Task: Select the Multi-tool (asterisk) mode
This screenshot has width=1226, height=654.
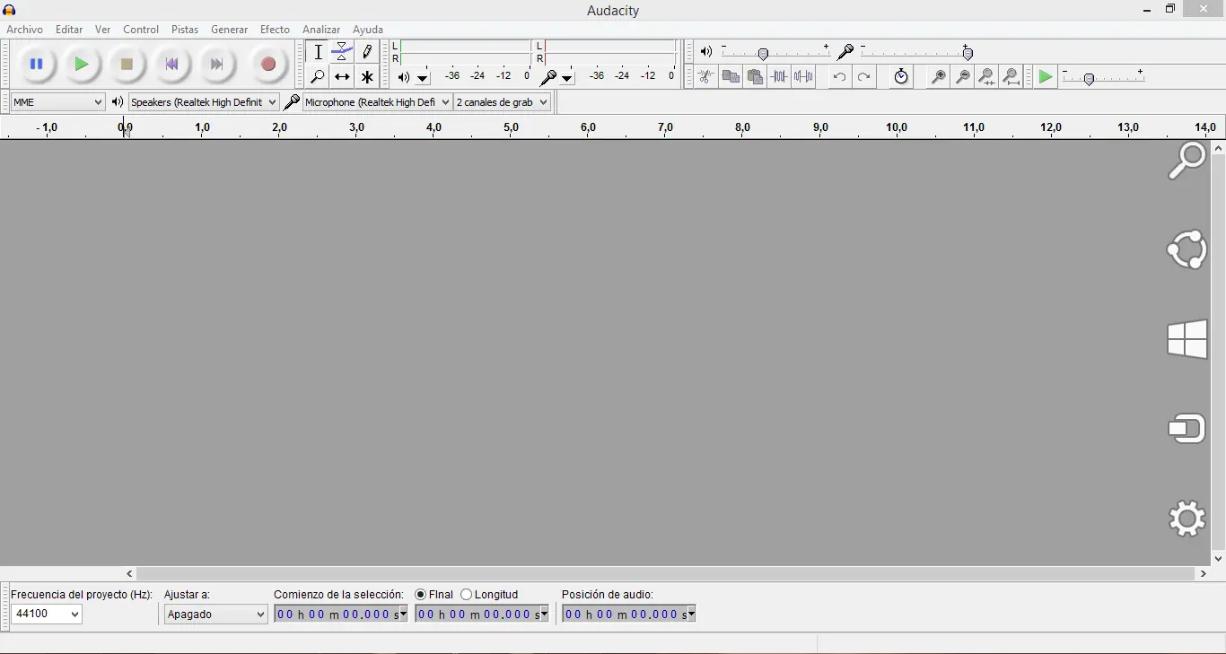Action: [x=367, y=77]
